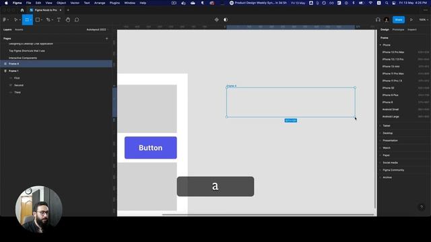Image resolution: width=431 pixels, height=242 pixels.
Task: Open a new tab with plus
Action: click(68, 10)
